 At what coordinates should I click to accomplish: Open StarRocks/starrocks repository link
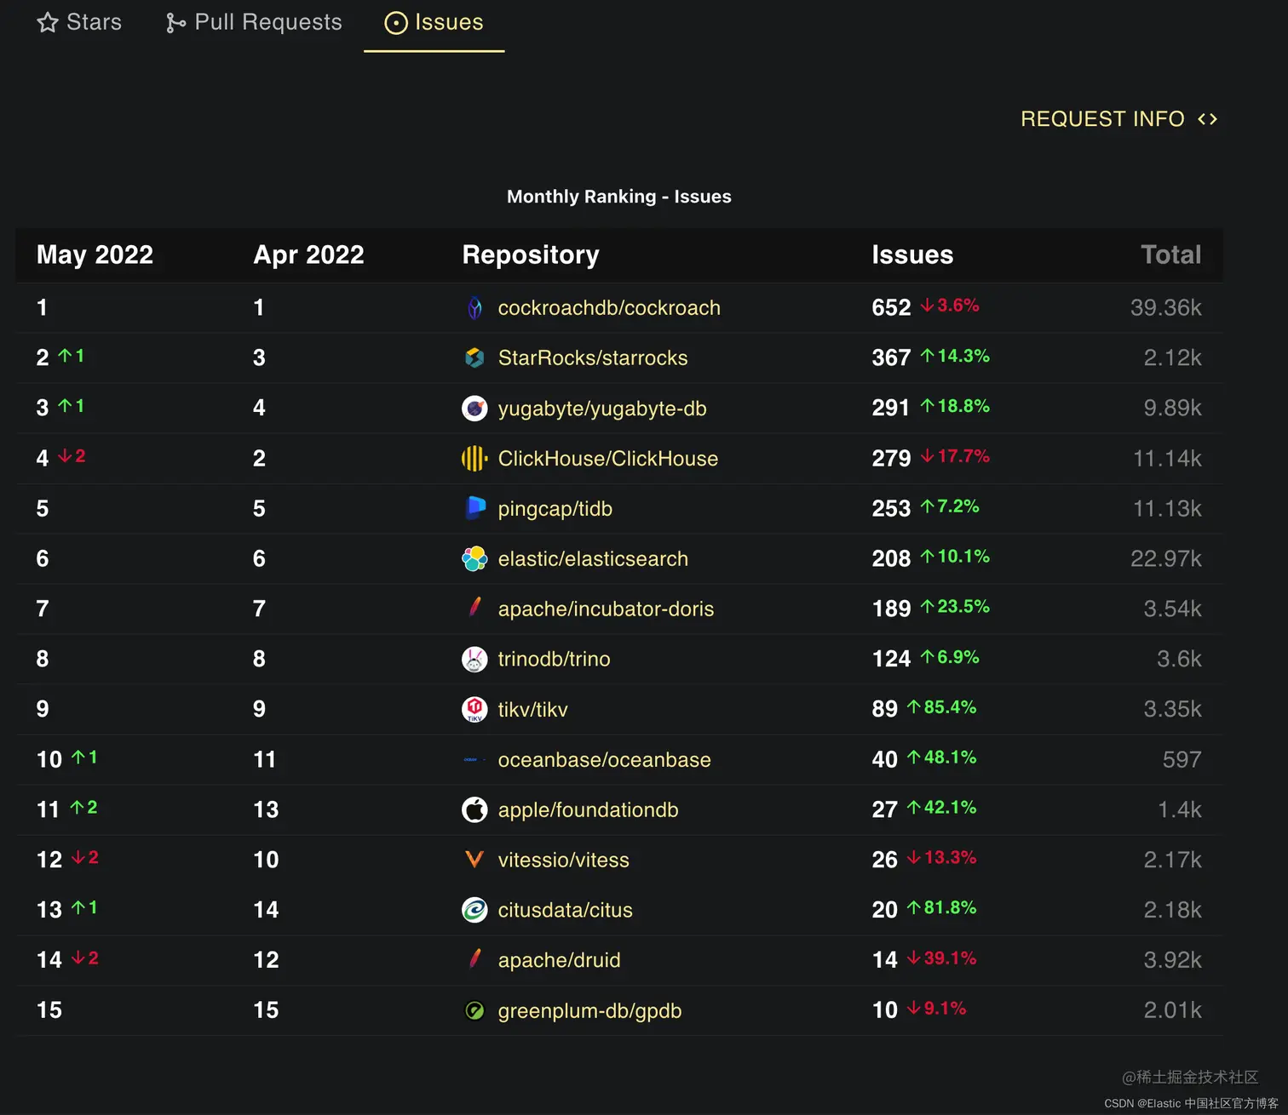click(x=593, y=357)
